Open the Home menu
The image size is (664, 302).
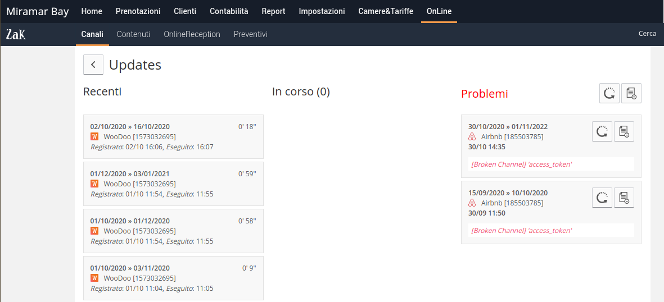pyautogui.click(x=92, y=11)
